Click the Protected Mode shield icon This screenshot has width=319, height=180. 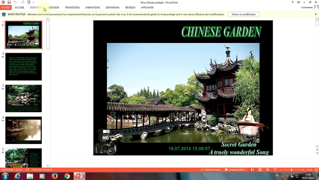(x=4, y=14)
